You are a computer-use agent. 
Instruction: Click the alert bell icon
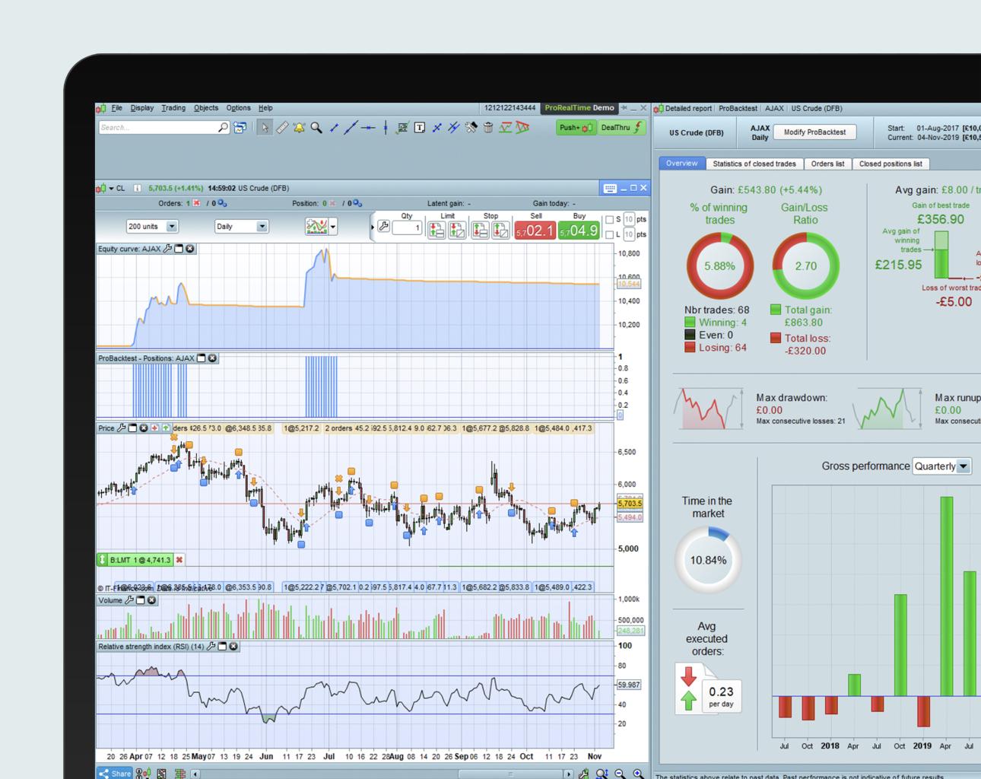click(299, 128)
